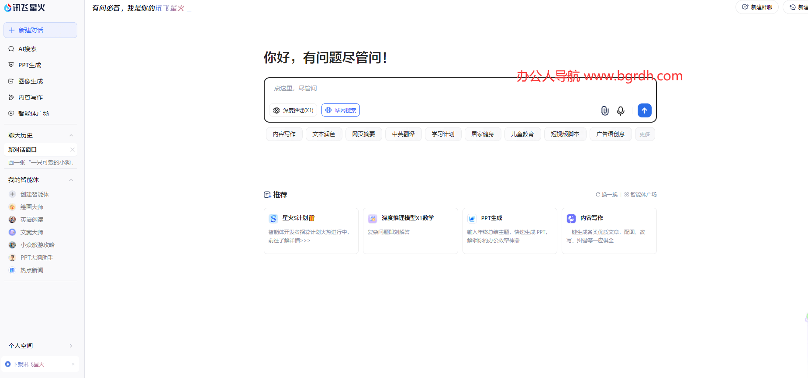
Task: Select the 广告语创意 prompt chip
Action: (611, 134)
